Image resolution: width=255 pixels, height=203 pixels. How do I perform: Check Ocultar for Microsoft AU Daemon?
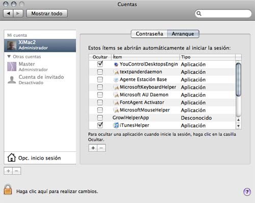[100, 95]
